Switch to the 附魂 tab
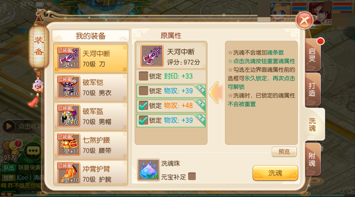 click(x=312, y=159)
